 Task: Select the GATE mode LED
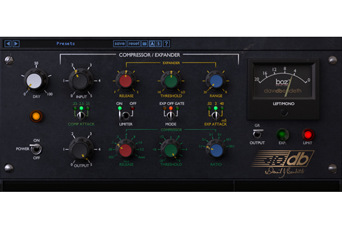pyautogui.click(x=177, y=108)
